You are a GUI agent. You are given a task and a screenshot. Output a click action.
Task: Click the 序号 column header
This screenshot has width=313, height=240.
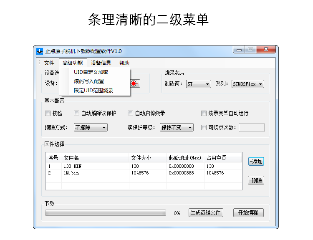[53, 158]
